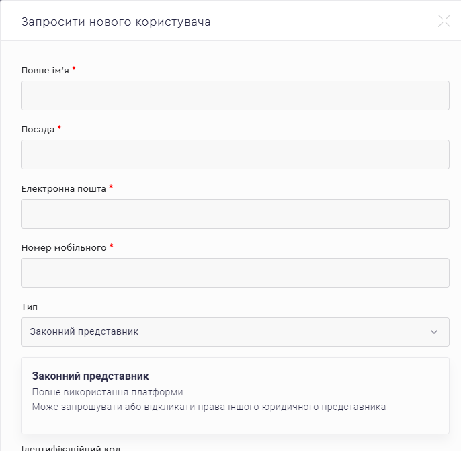Viewport: 461px width, 451px height.
Task: Click the red asterisk beside Повне ім'я
Action: coord(74,69)
